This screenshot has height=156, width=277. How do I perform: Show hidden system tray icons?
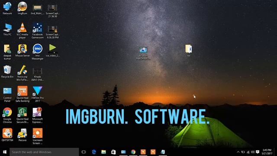coord(238,152)
